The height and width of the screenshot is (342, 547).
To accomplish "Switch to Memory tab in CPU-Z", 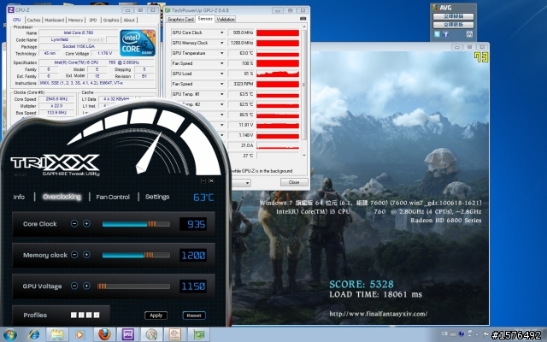I will pos(75,21).
